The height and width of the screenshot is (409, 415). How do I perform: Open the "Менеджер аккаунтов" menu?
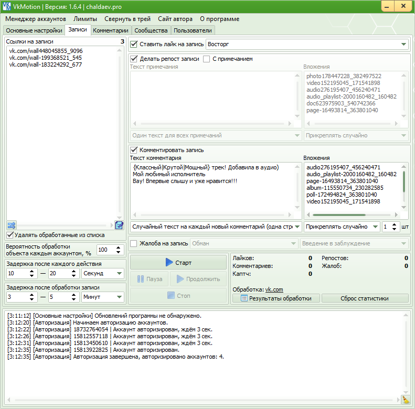[x=36, y=18]
